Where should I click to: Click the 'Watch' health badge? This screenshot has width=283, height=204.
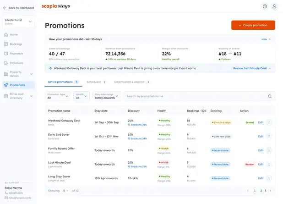[163, 149]
